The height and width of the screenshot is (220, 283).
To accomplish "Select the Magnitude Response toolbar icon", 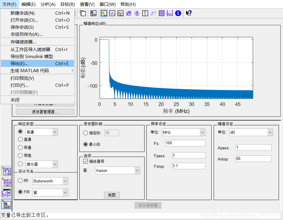I will click(x=104, y=13).
